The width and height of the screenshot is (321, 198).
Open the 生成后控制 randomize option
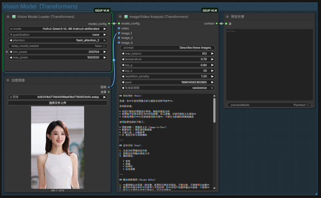coord(167,88)
